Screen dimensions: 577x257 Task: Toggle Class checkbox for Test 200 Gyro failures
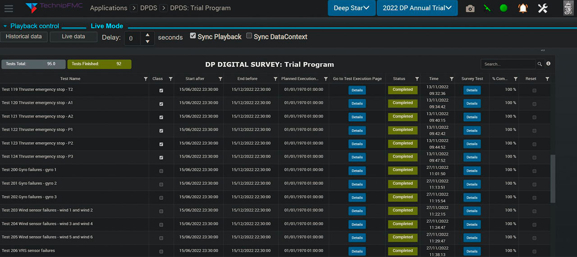coord(161,171)
